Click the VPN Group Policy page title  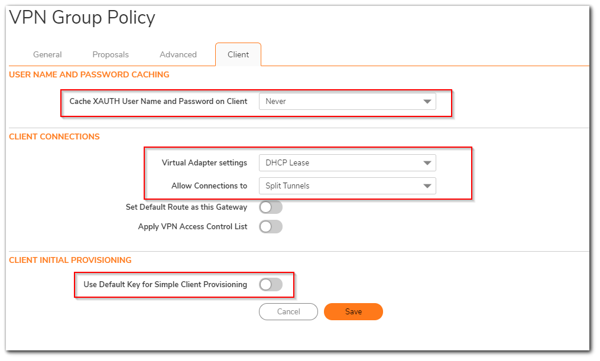tap(82, 18)
